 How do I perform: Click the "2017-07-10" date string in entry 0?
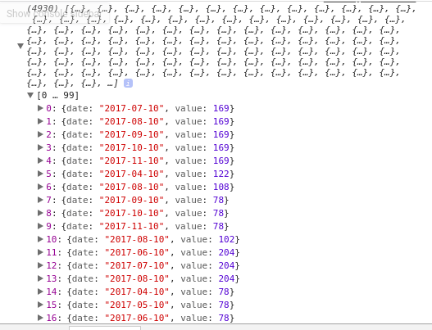coord(131,108)
